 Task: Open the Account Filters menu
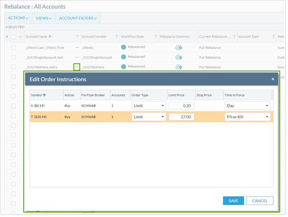coord(78,18)
